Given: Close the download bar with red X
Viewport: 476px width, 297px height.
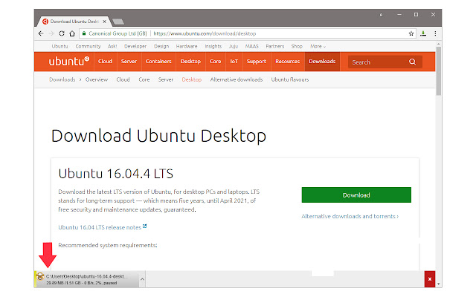Looking at the screenshot, I should click(430, 279).
